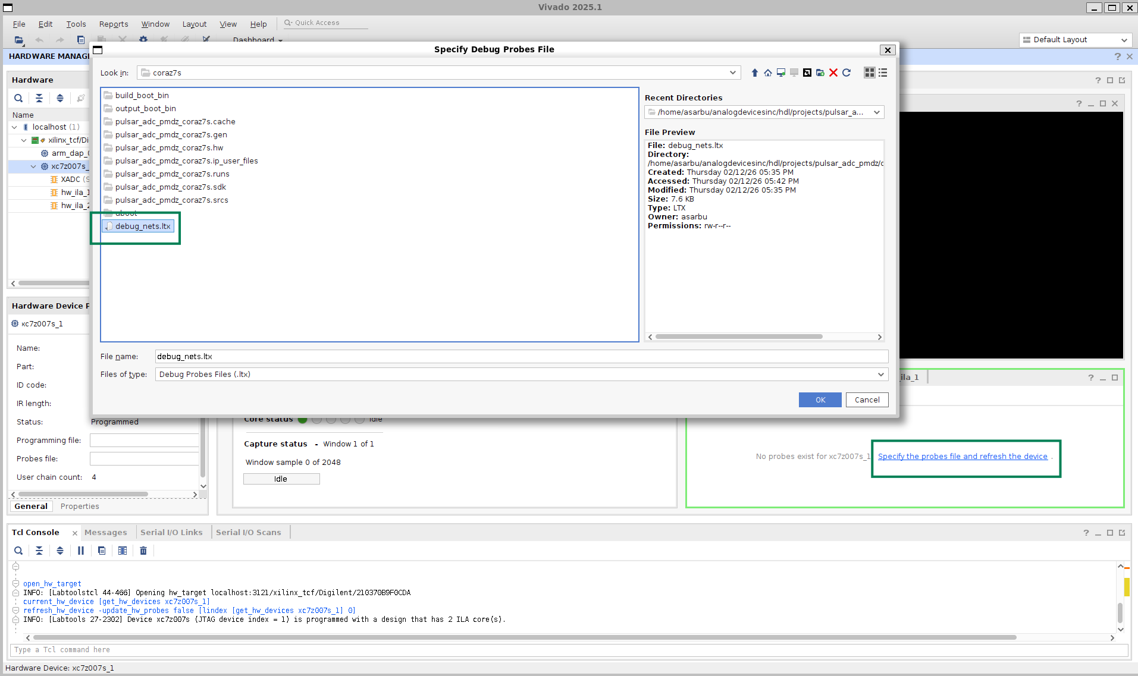Click the desktop location icon
Image resolution: width=1138 pixels, height=676 pixels.
point(780,73)
